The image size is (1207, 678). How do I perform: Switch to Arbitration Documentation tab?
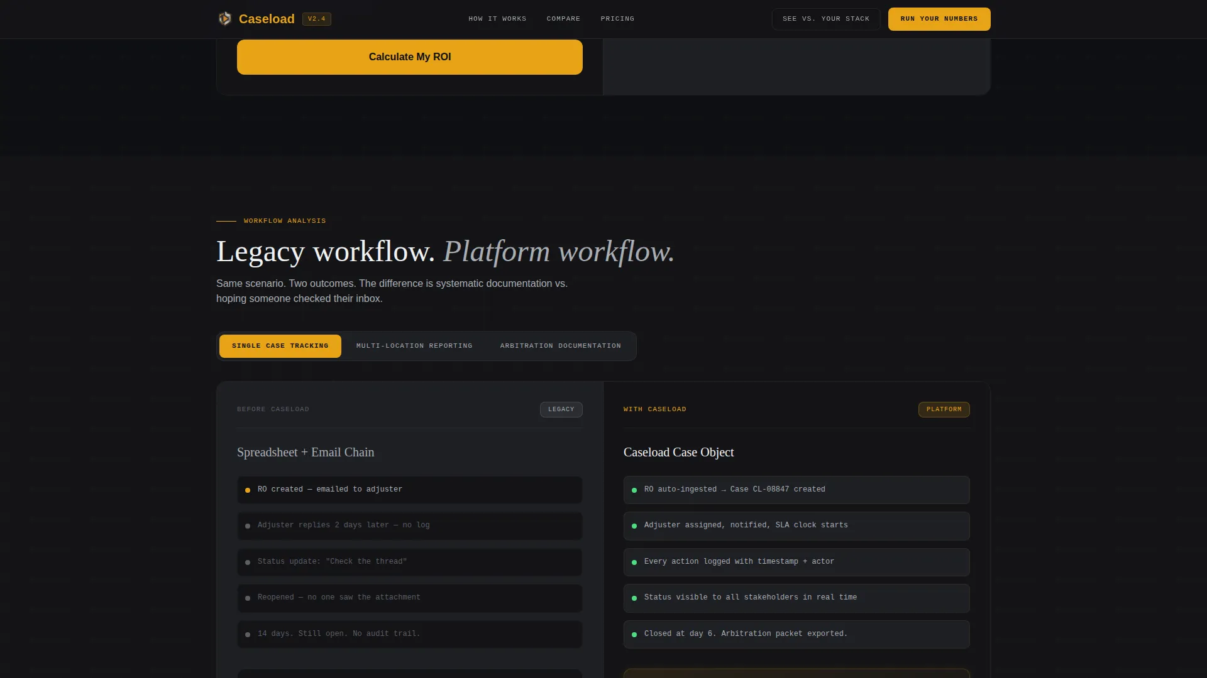[x=561, y=346]
